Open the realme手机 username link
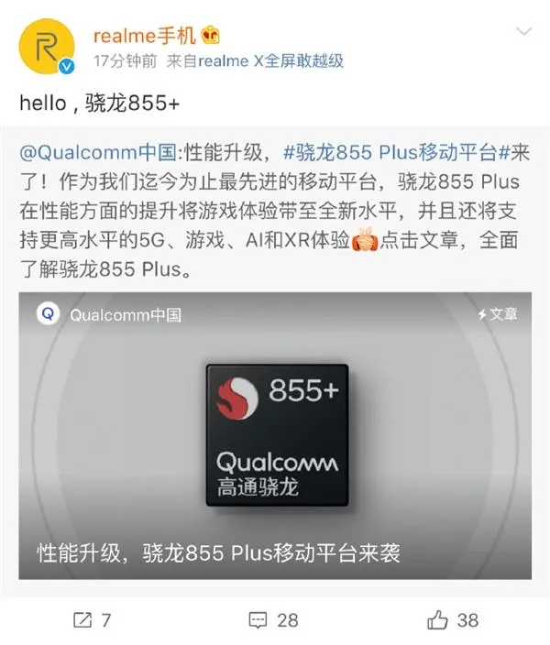 tap(144, 36)
